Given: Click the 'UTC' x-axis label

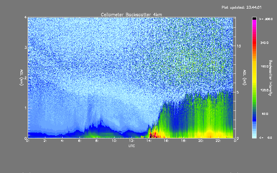Looking at the screenshot, I should (132, 146).
